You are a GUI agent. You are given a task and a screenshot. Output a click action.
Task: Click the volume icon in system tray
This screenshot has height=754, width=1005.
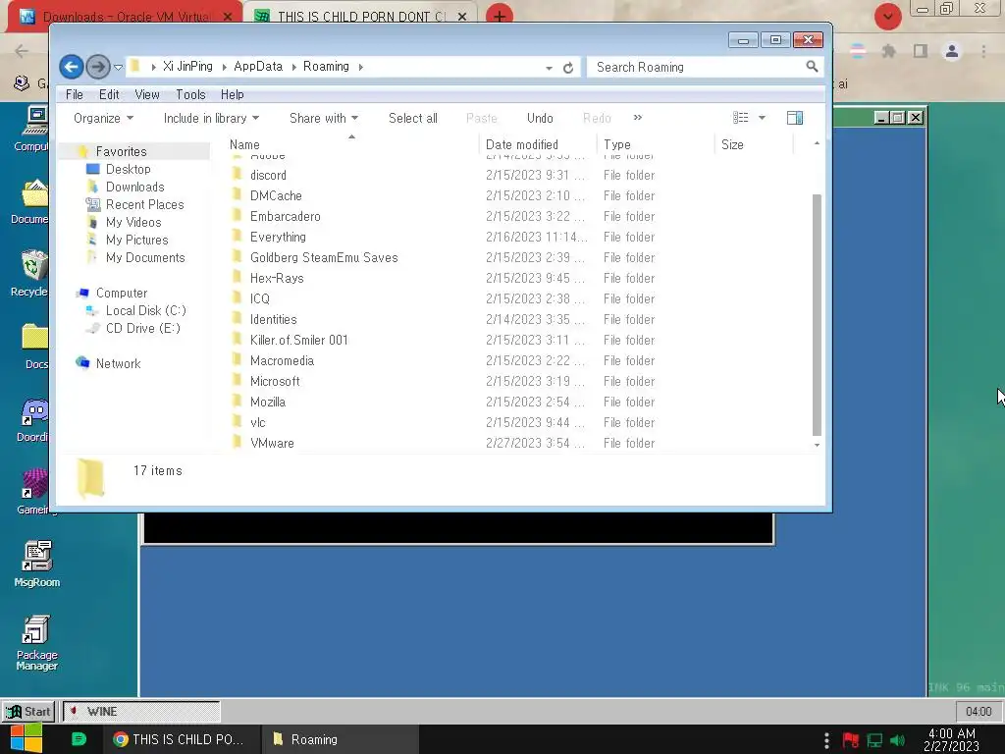point(898,740)
